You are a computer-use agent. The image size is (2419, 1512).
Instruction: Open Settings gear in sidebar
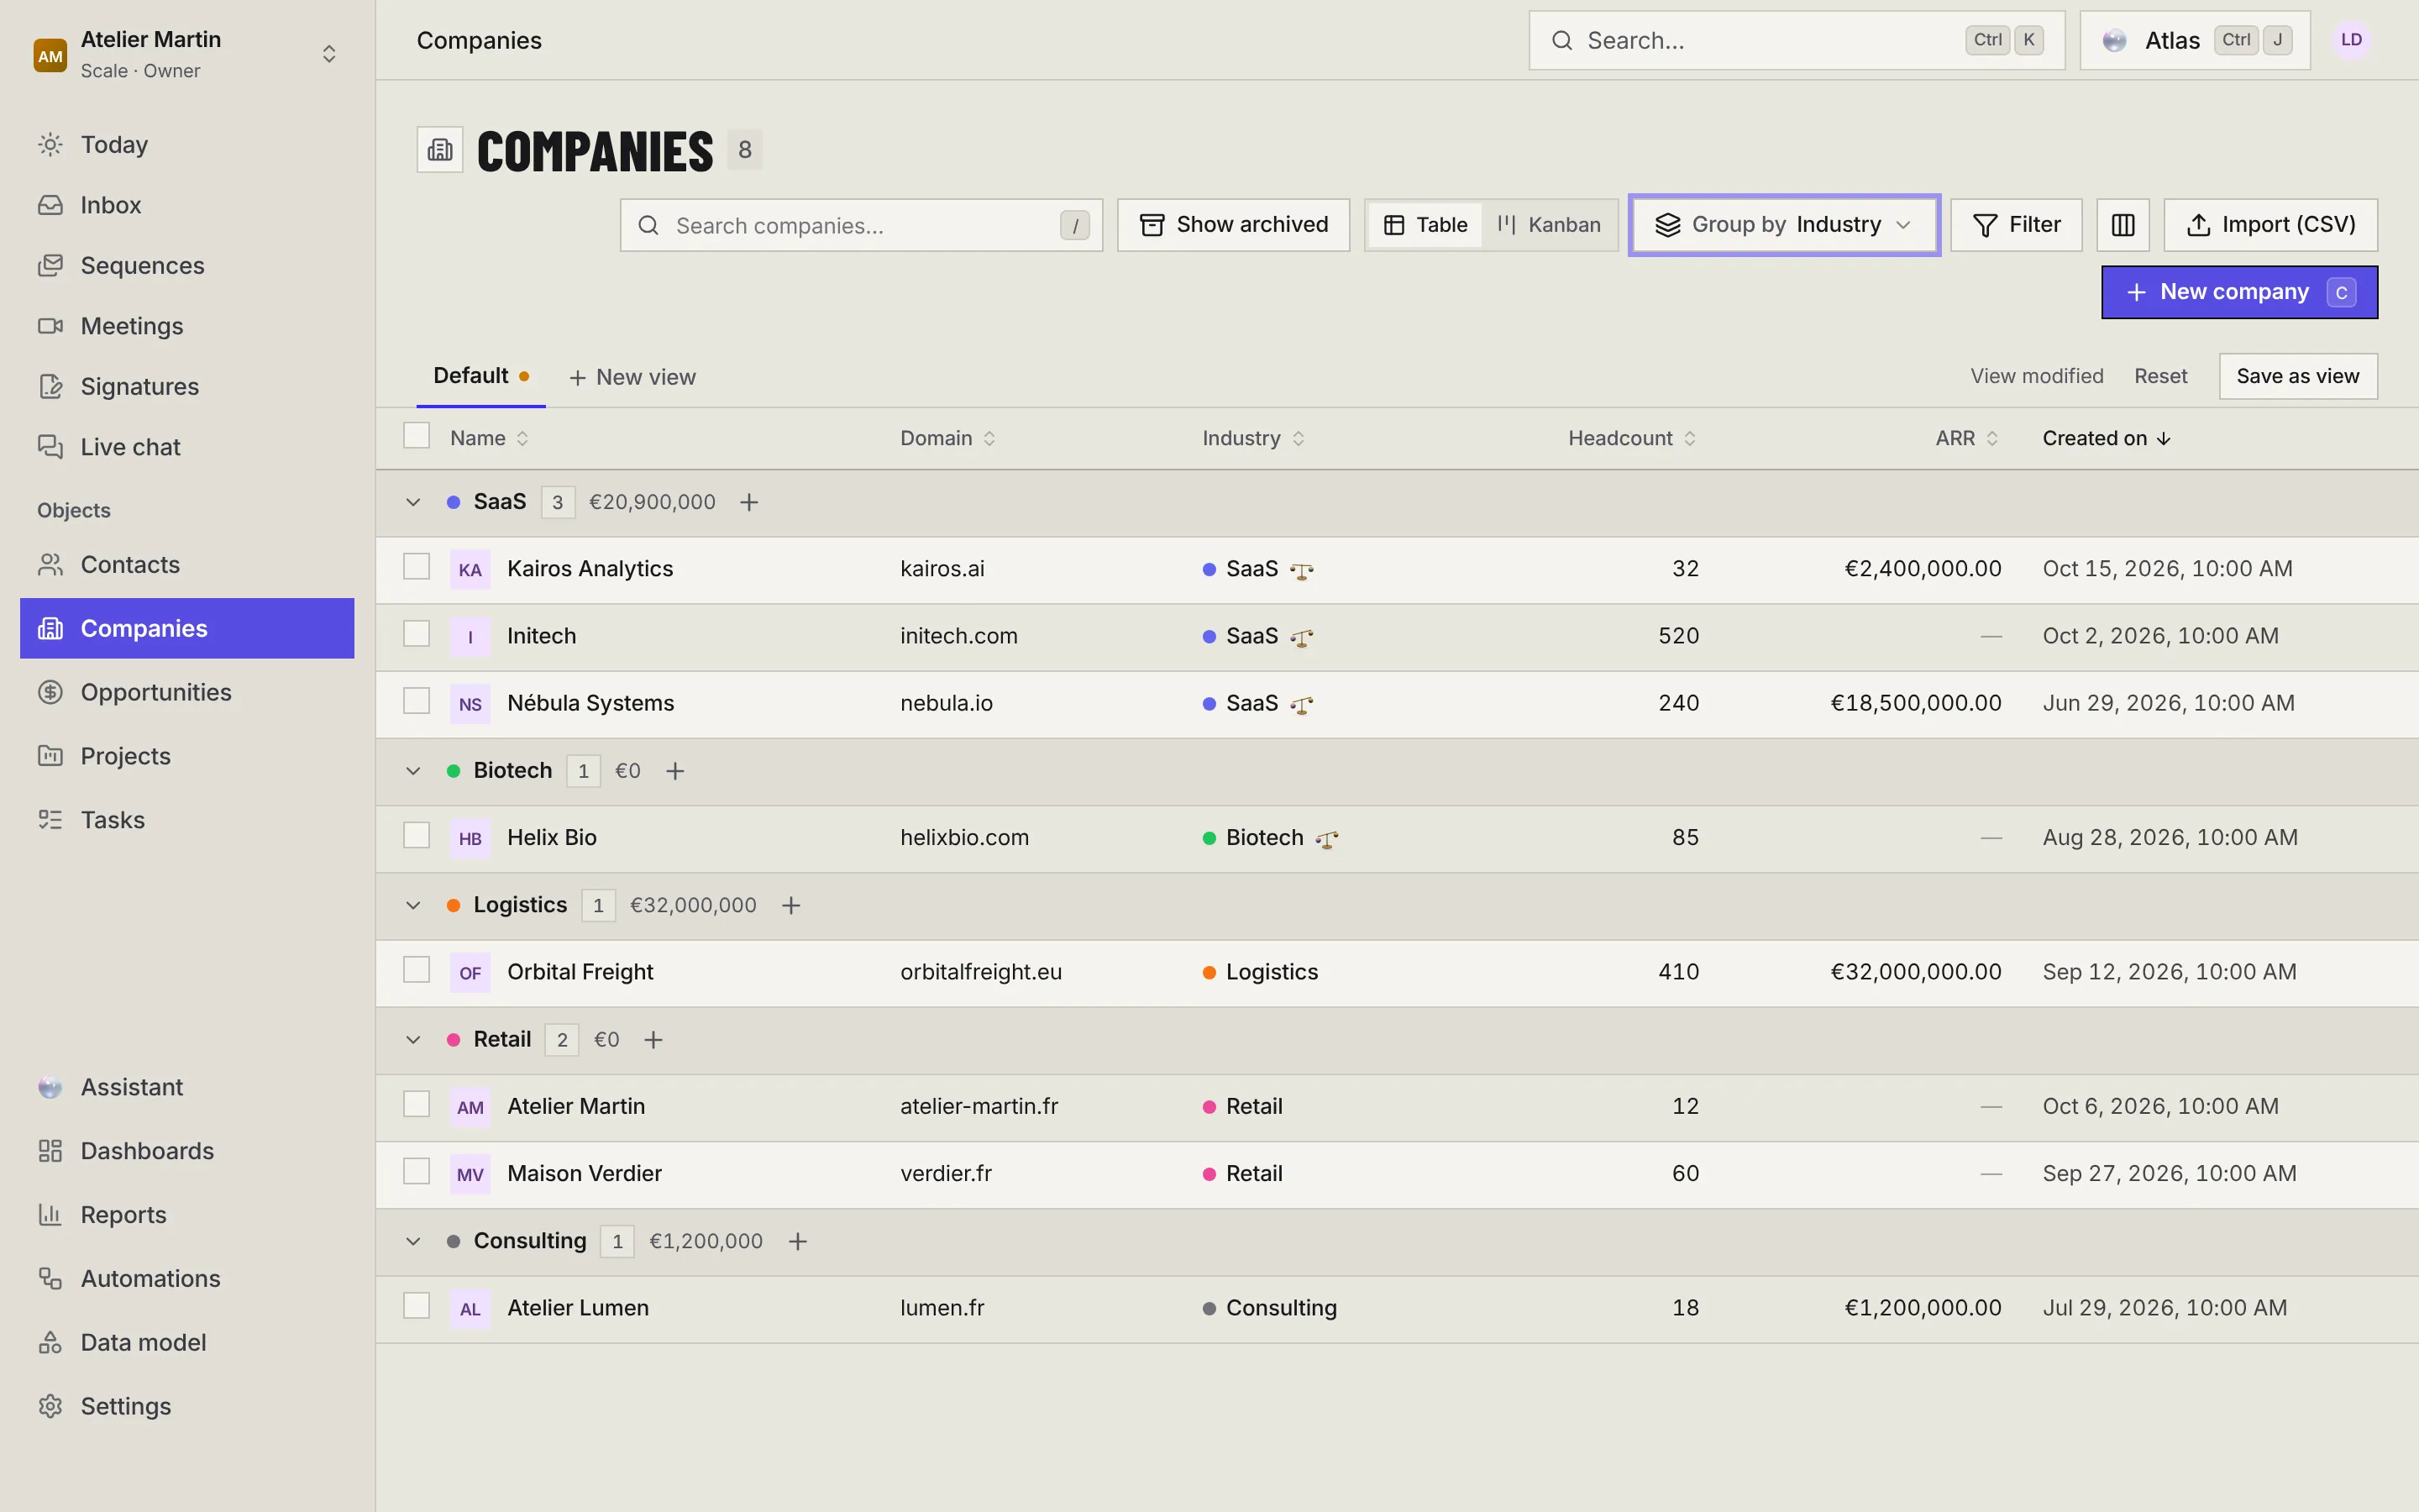coord(50,1406)
